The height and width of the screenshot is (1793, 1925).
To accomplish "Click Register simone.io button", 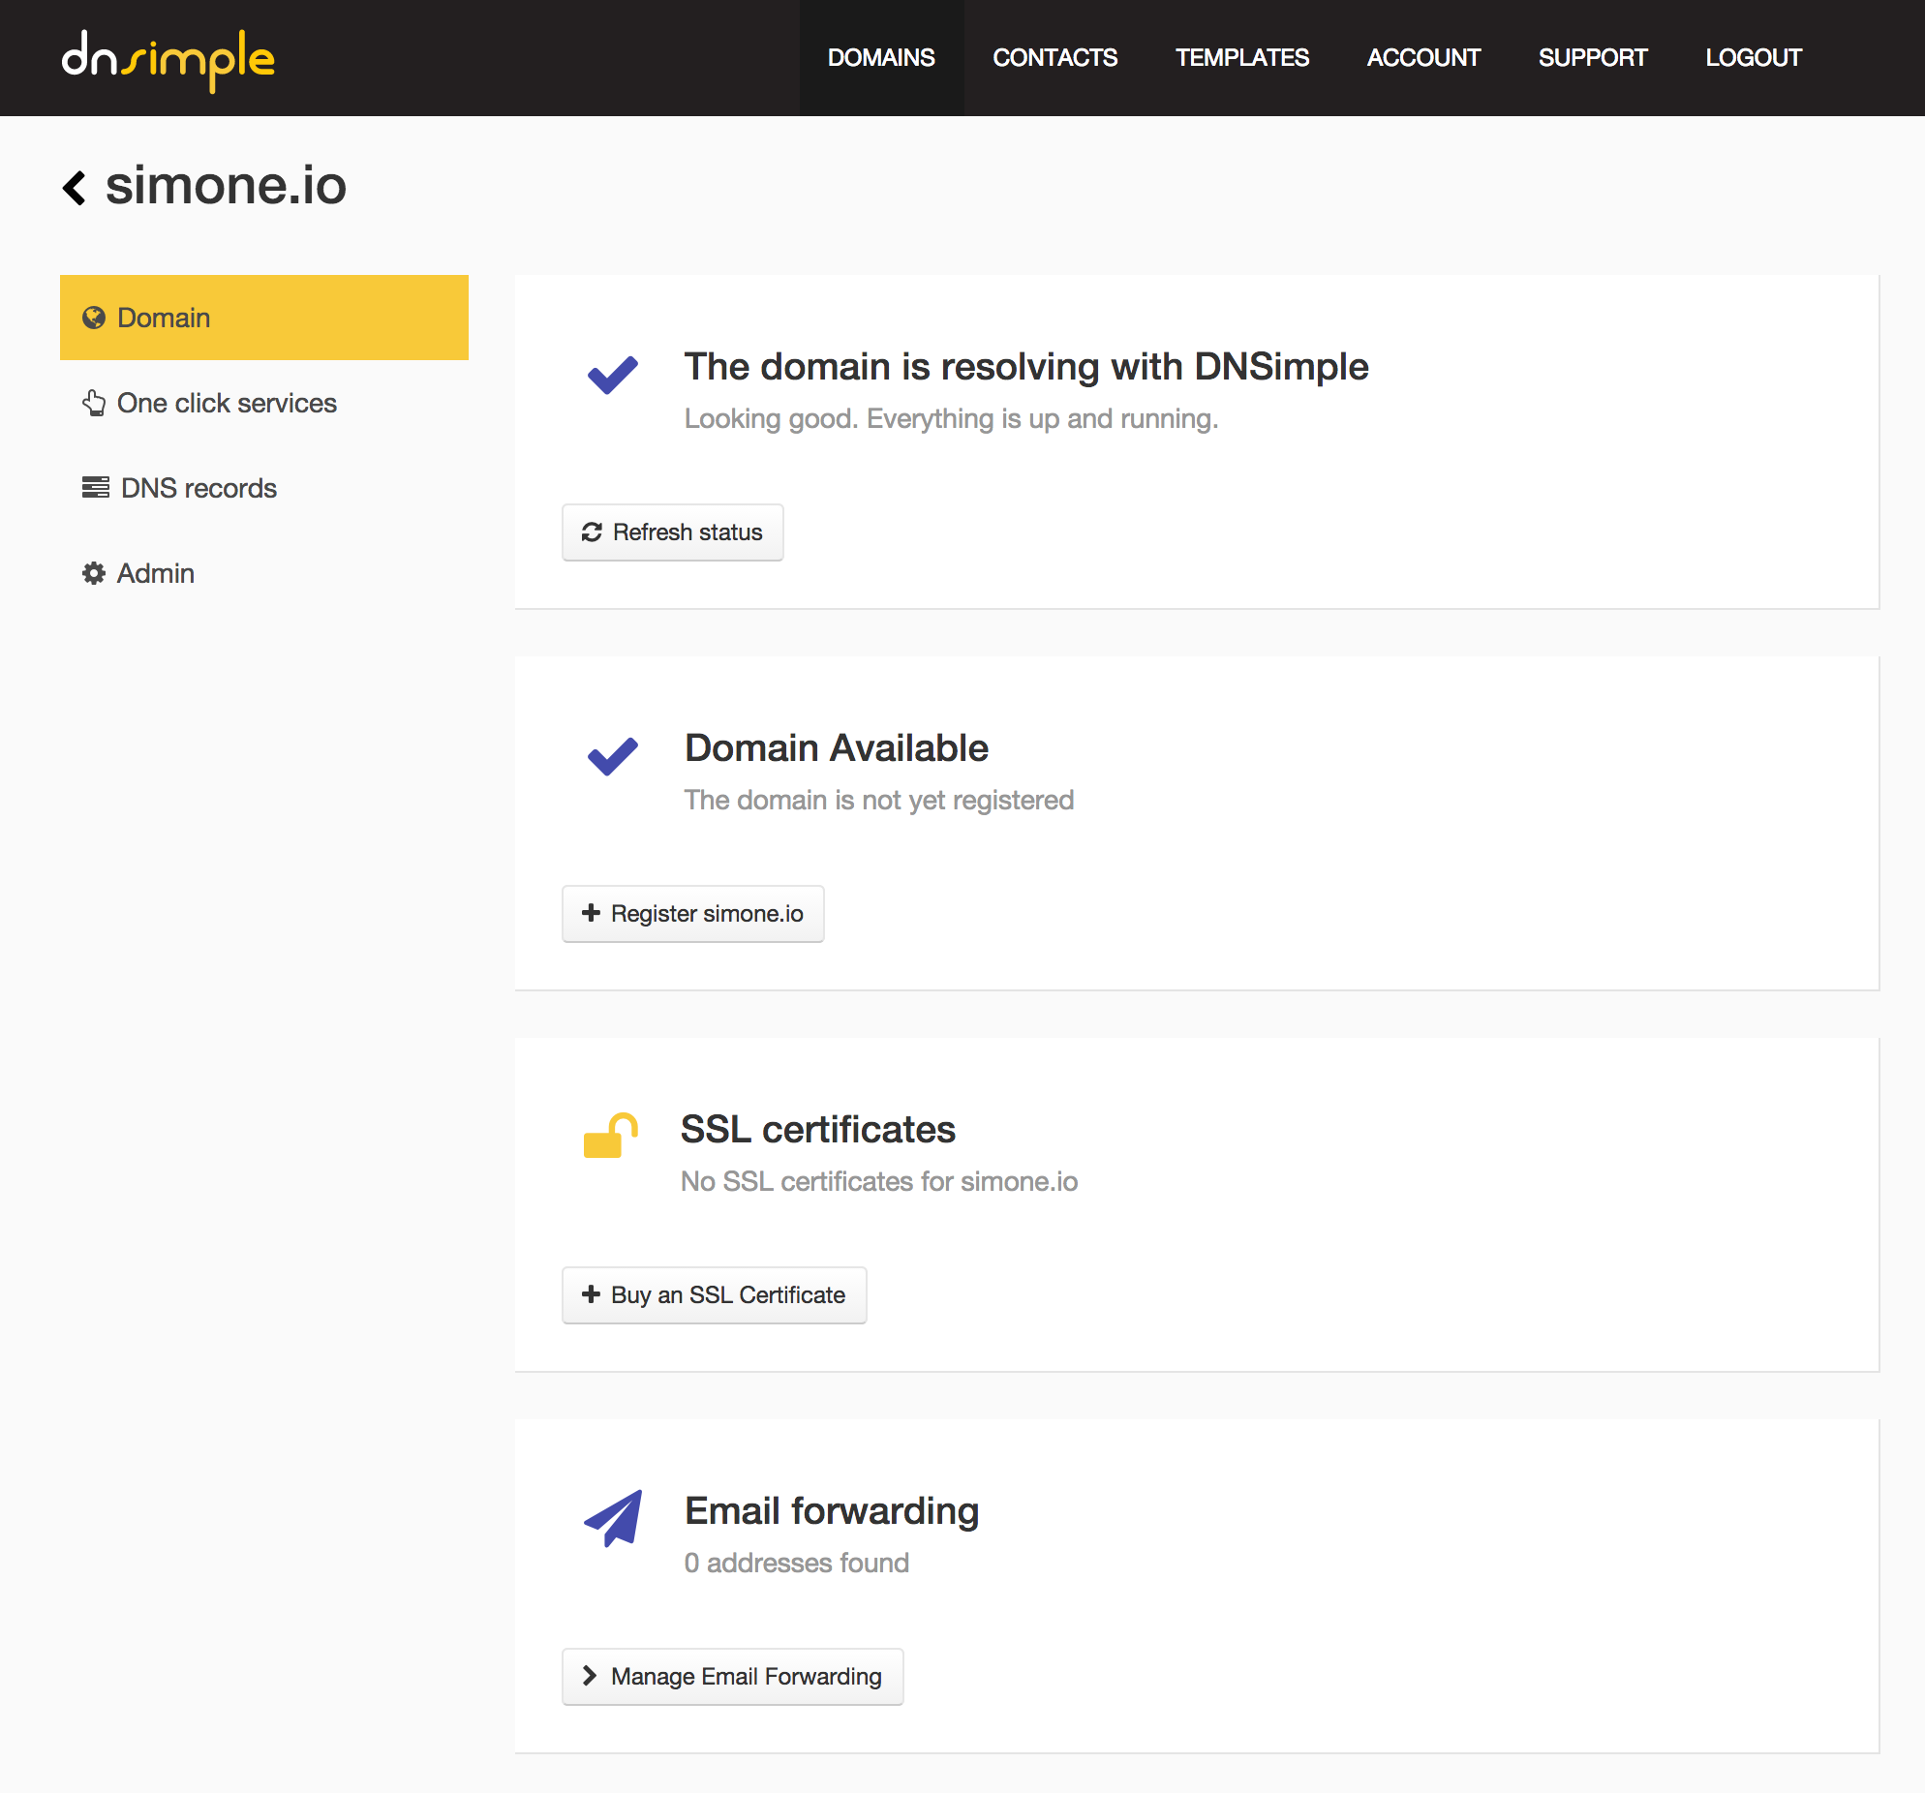I will [x=693, y=914].
